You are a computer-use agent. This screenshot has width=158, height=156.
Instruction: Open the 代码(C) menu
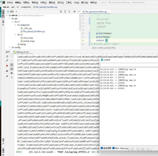click(x=43, y=3)
